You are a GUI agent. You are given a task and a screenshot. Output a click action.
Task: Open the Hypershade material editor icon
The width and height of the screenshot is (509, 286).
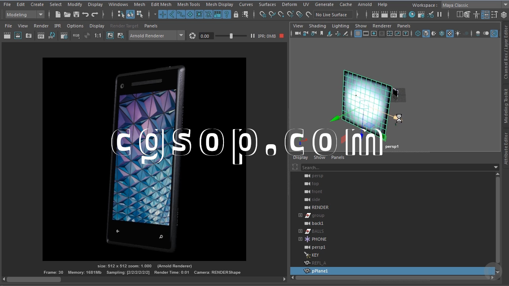coord(412,15)
